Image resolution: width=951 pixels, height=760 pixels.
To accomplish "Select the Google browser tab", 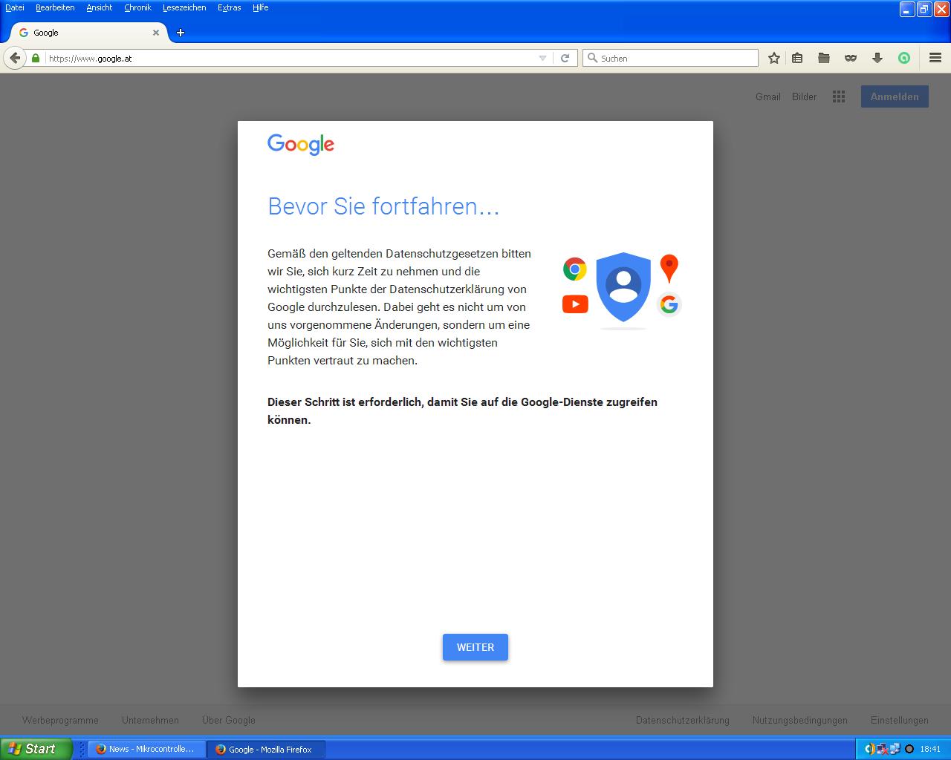I will pos(89,33).
